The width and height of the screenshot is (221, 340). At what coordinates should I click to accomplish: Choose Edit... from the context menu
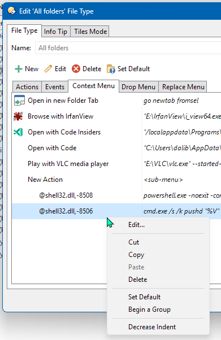tap(158, 225)
